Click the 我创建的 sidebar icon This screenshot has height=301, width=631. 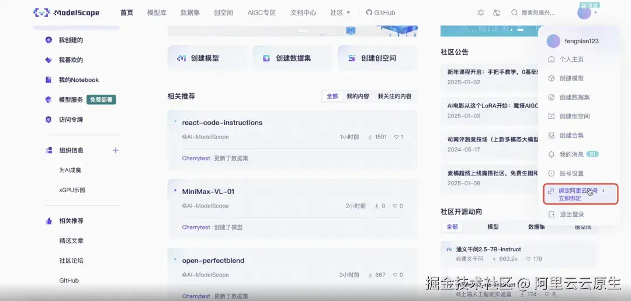tap(48, 40)
